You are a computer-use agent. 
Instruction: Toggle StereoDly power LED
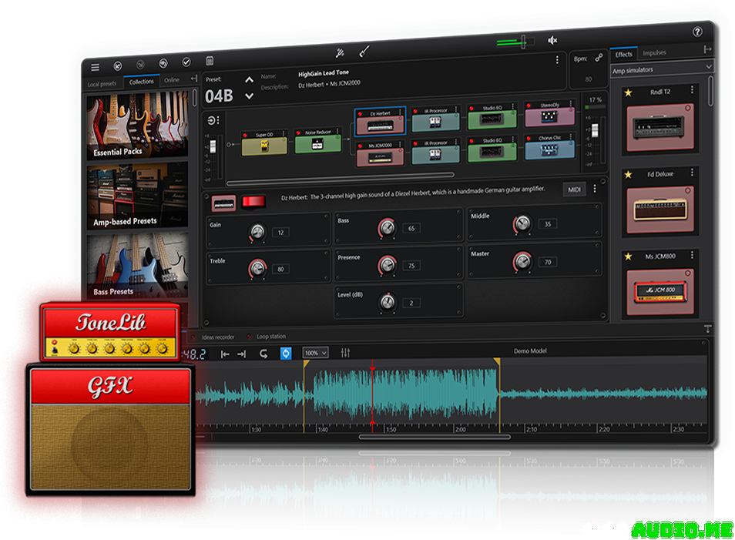point(529,106)
